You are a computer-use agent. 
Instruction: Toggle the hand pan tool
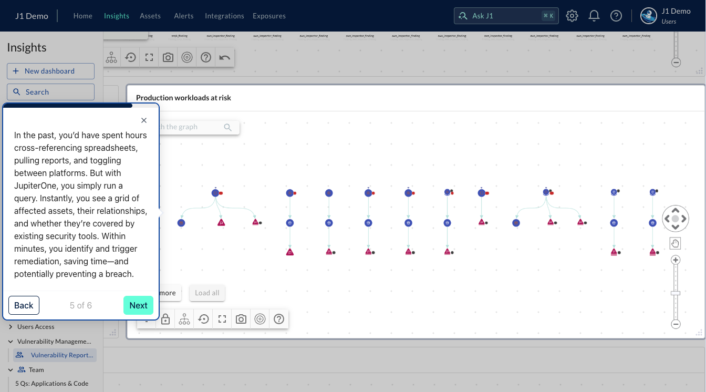point(676,243)
